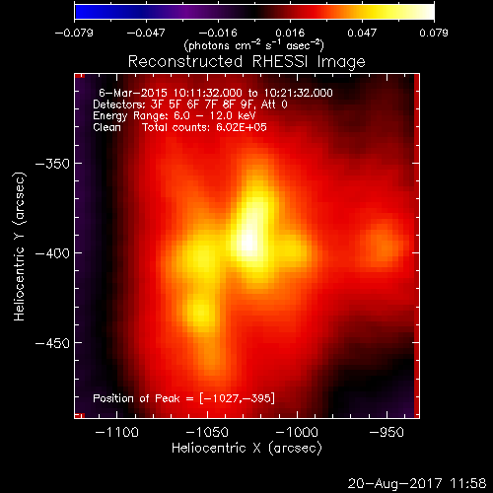Click the 'Position of Peak' annotation
The image size is (493, 493).
pos(183,398)
